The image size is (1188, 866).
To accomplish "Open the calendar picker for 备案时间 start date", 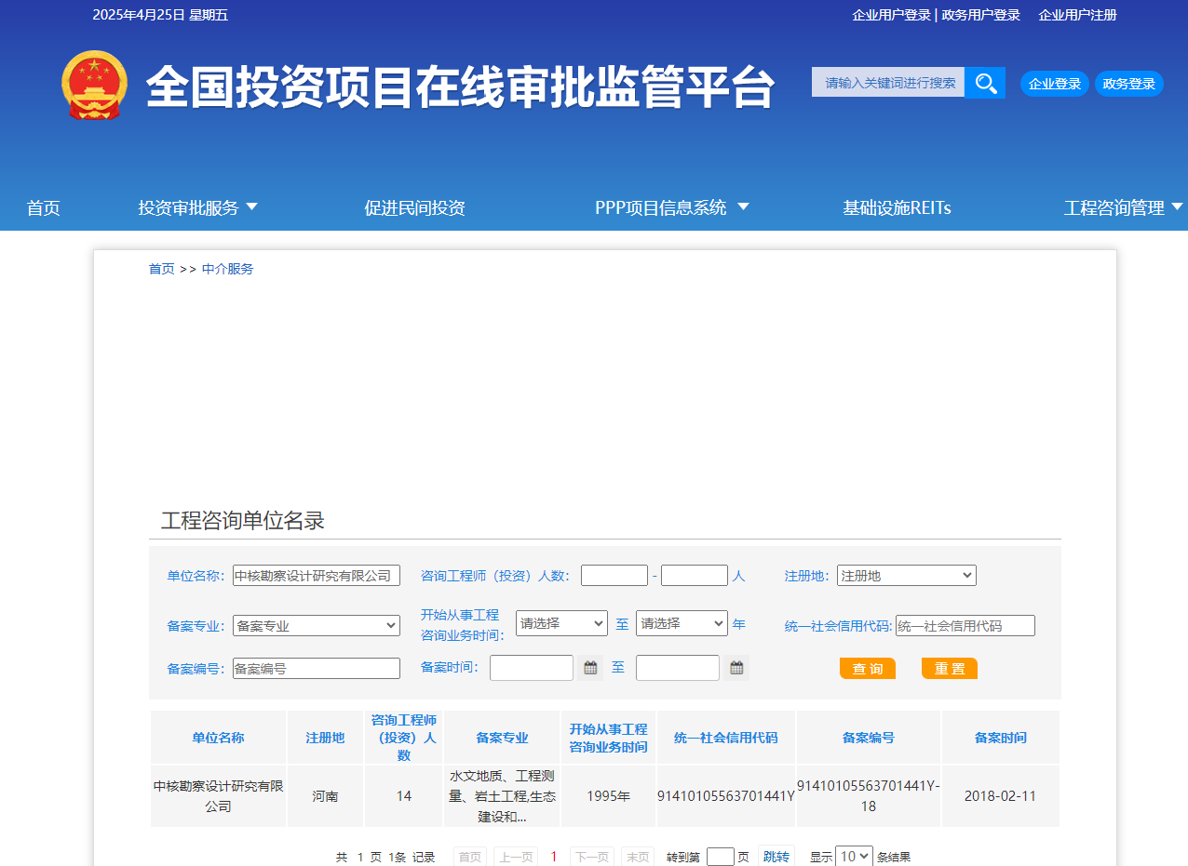I will [589, 667].
